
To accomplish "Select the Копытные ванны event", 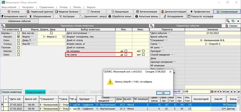I will click(146, 16).
